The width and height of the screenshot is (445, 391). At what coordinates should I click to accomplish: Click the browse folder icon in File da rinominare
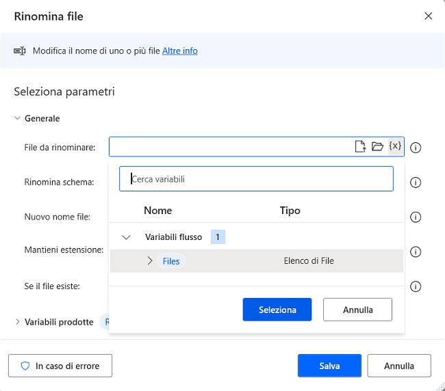pos(377,146)
